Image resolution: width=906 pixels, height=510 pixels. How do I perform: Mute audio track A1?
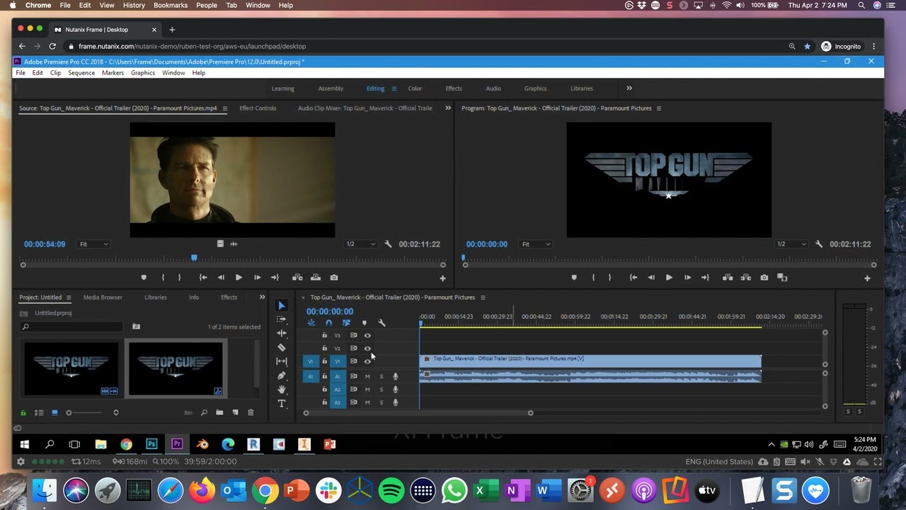[x=367, y=377]
